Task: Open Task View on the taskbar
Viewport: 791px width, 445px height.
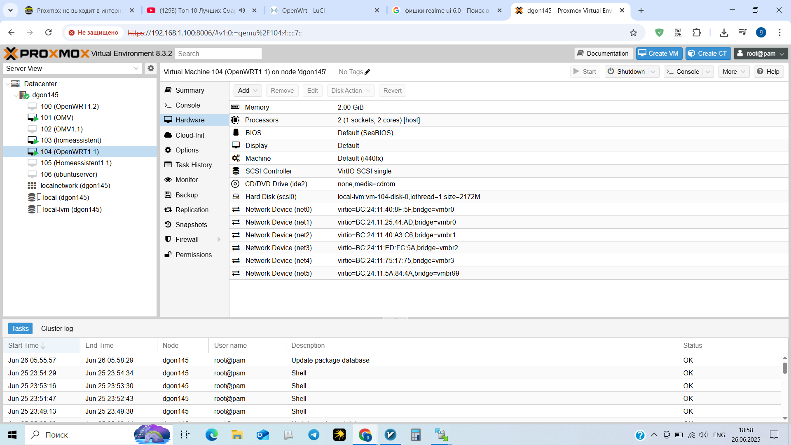Action: (185, 435)
